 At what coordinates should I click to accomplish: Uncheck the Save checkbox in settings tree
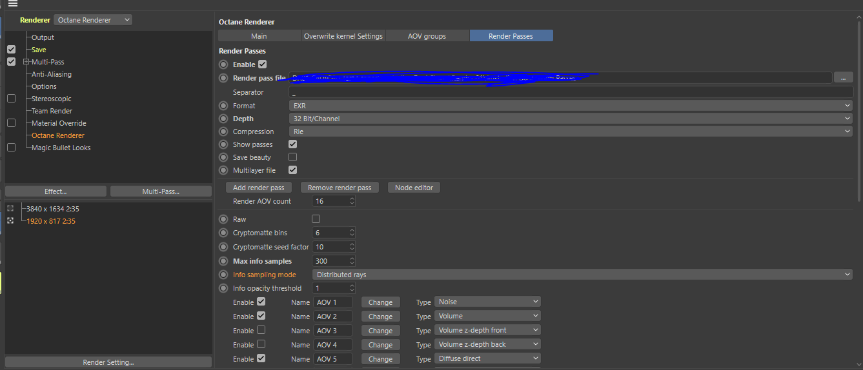point(11,49)
